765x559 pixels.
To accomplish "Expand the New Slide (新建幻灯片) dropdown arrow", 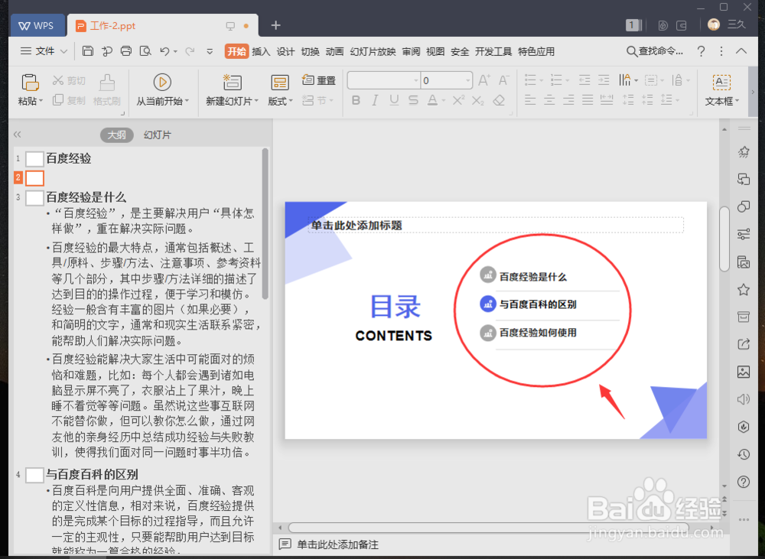I will point(256,101).
